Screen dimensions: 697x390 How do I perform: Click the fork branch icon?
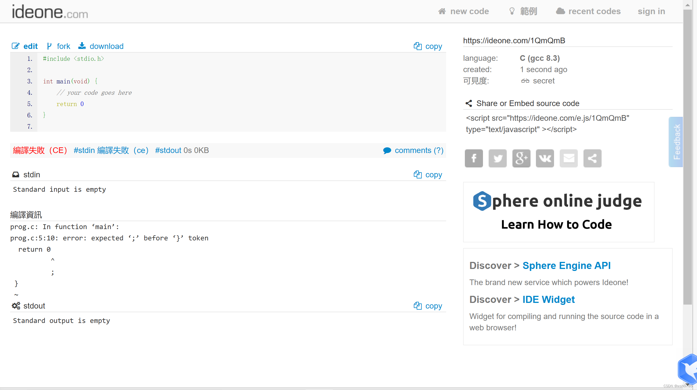pos(49,46)
